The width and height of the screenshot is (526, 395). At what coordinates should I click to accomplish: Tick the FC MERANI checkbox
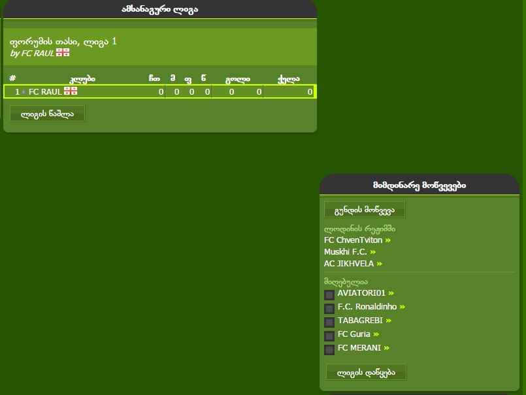click(x=329, y=350)
